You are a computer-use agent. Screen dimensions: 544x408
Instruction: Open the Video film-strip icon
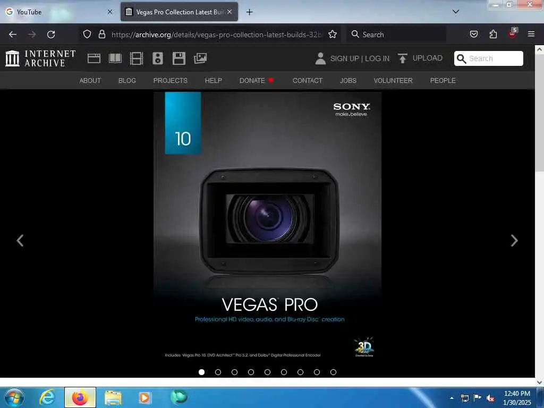(137, 58)
